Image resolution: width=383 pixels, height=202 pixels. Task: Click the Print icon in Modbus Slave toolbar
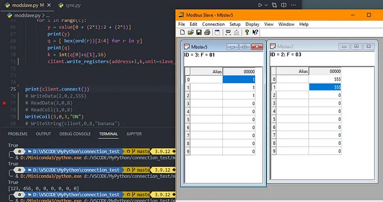[x=207, y=33]
